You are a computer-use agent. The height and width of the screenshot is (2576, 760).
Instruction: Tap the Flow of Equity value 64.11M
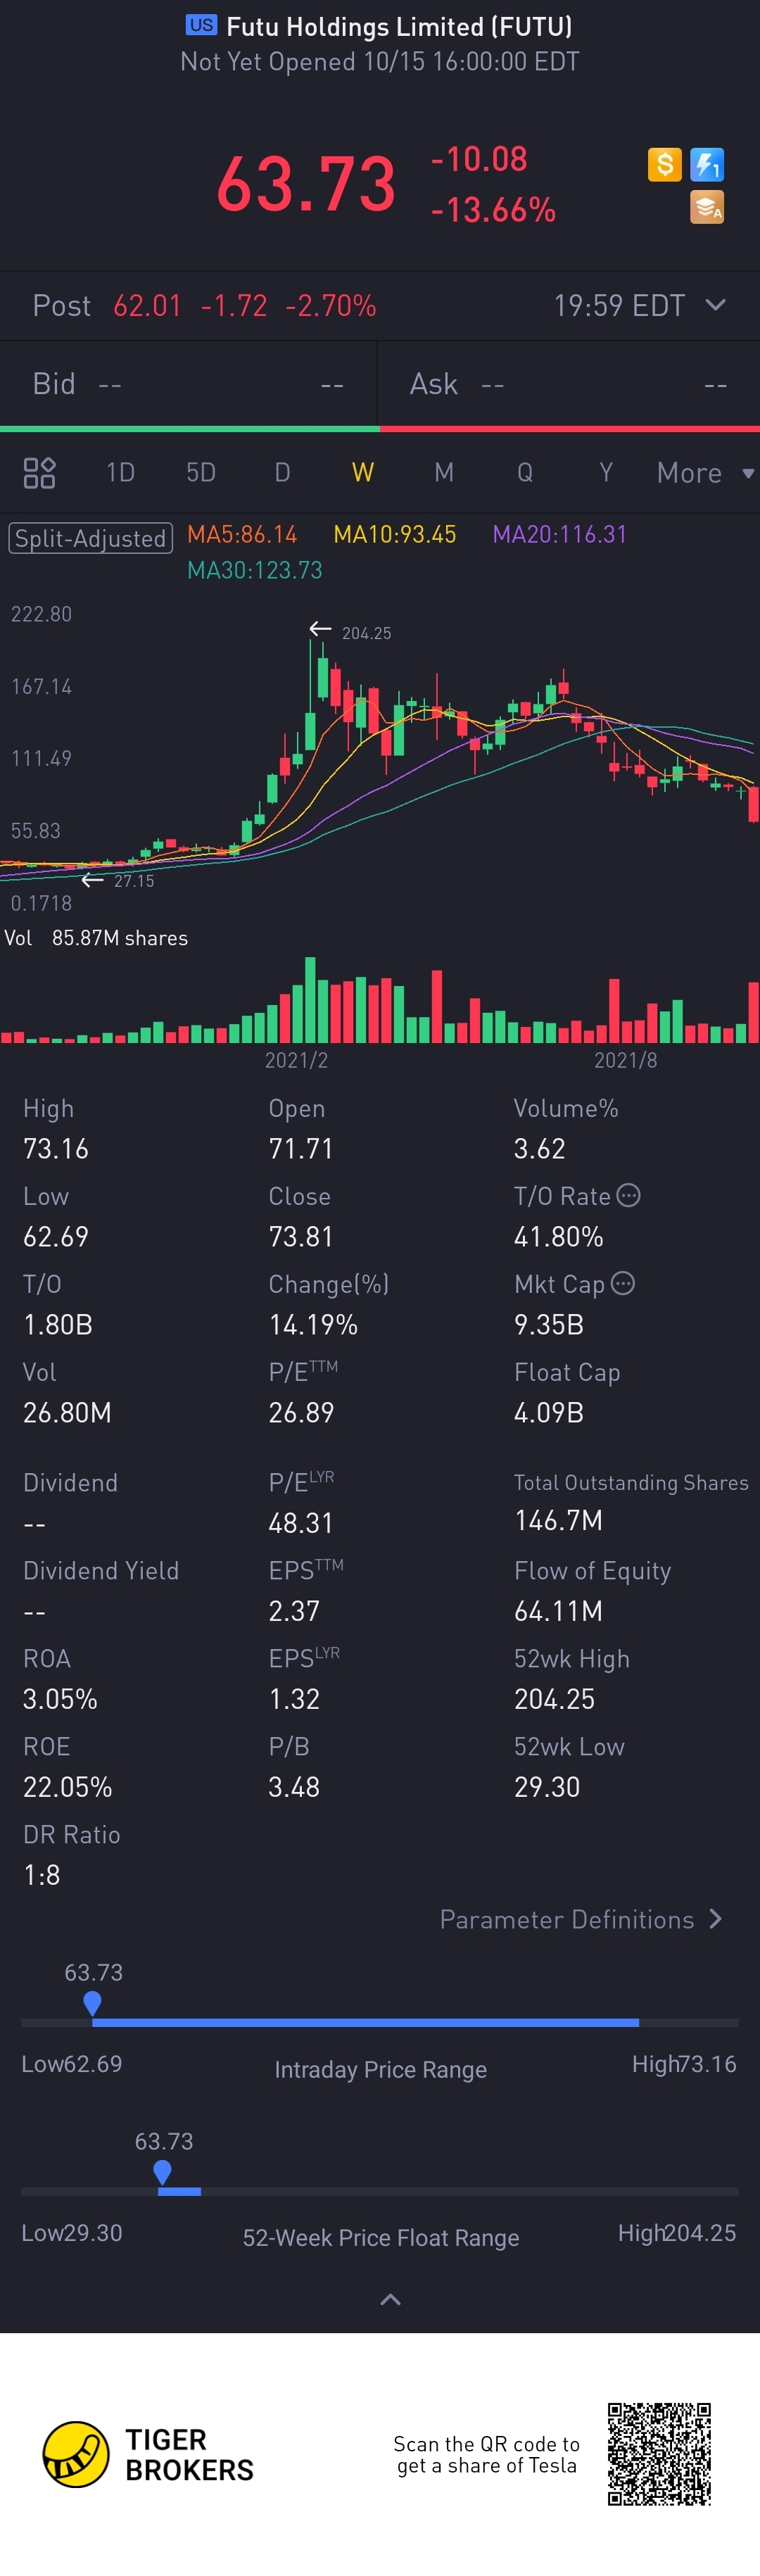pyautogui.click(x=558, y=1611)
